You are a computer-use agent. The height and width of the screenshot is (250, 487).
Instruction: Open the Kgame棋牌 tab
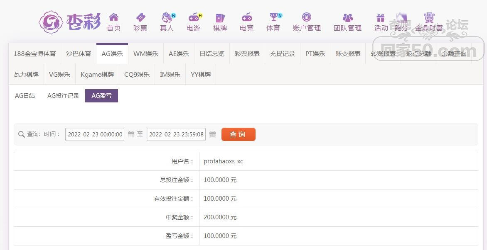(97, 75)
